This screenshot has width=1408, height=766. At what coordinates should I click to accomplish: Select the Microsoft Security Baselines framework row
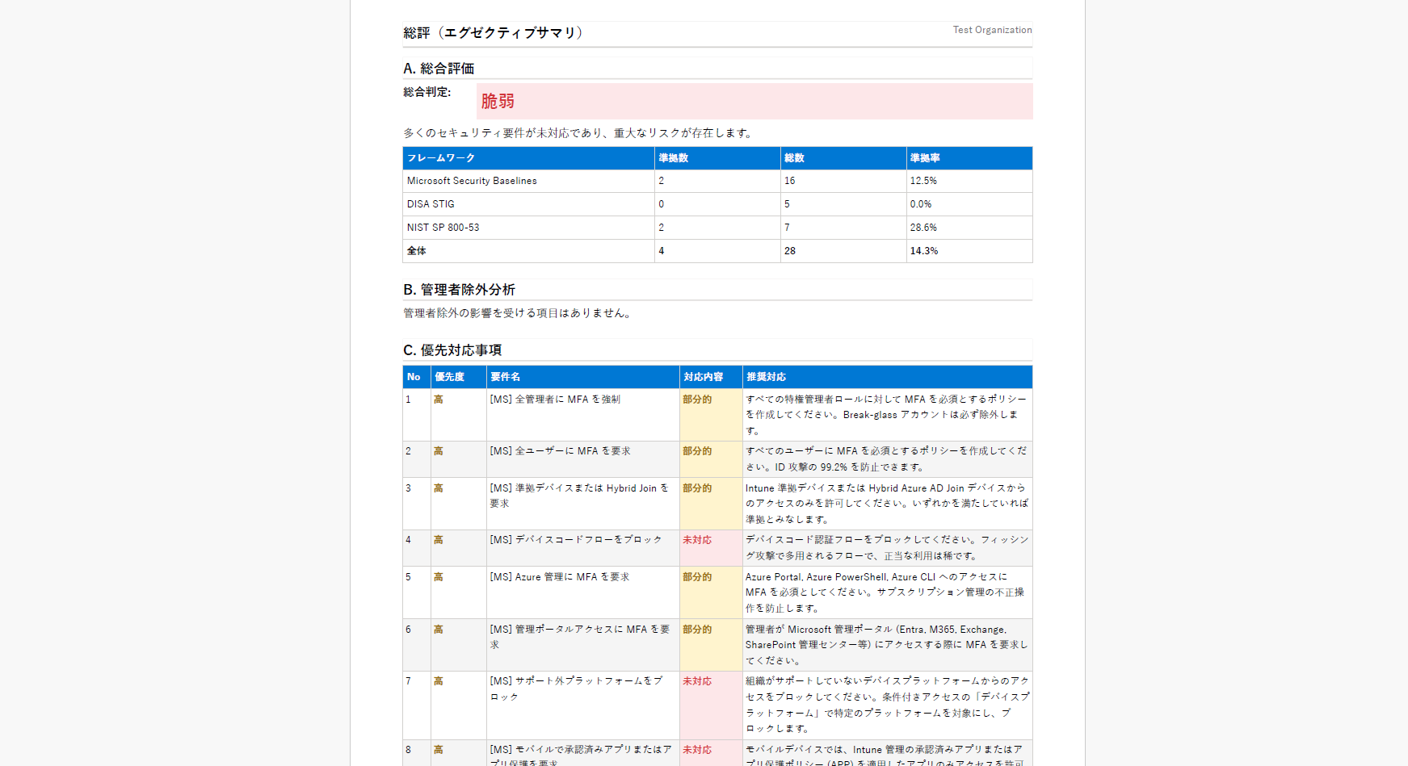click(x=472, y=181)
